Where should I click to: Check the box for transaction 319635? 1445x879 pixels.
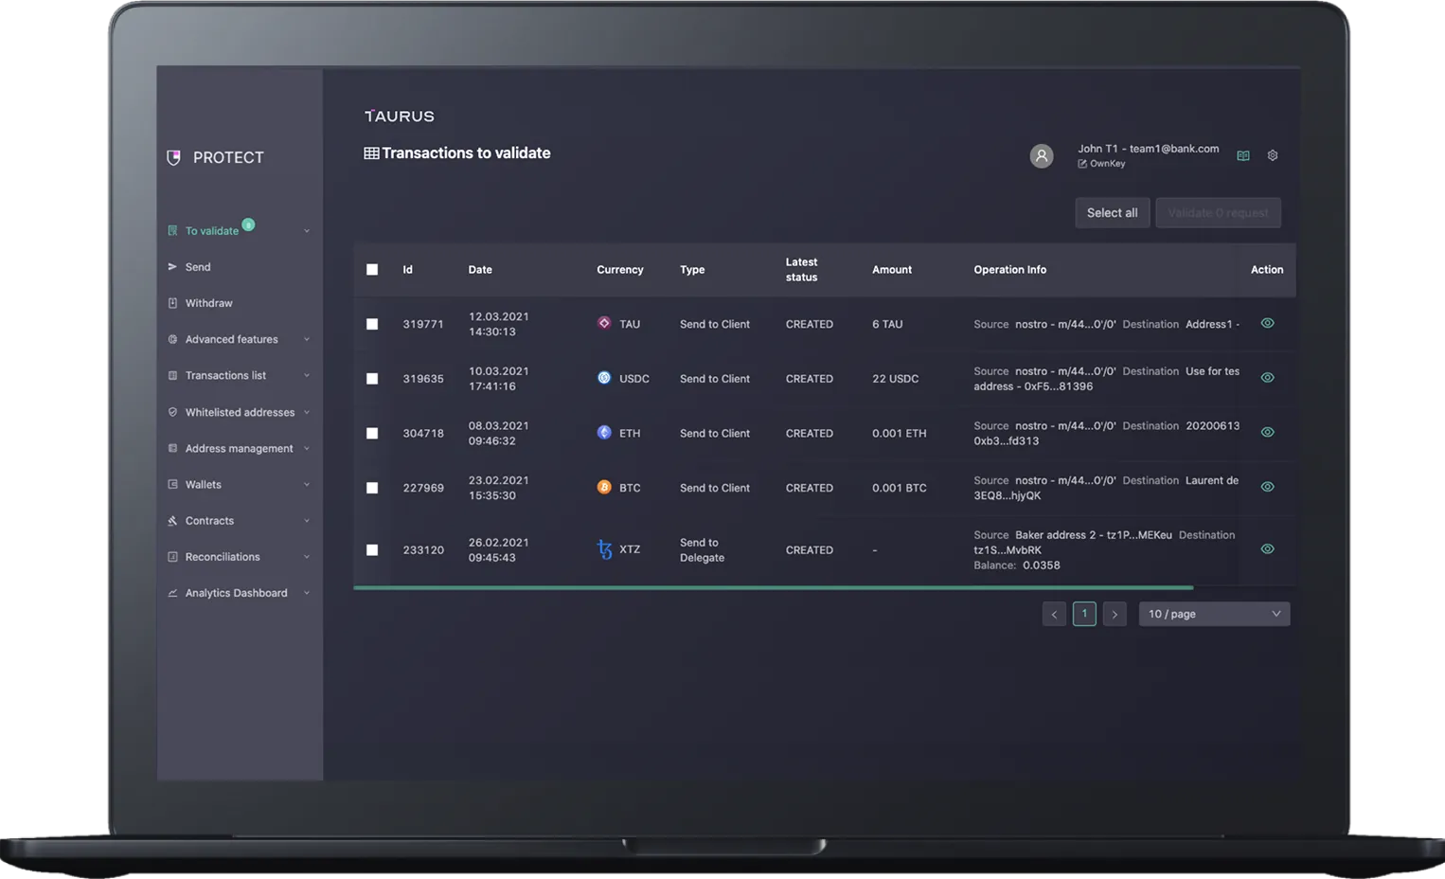372,379
